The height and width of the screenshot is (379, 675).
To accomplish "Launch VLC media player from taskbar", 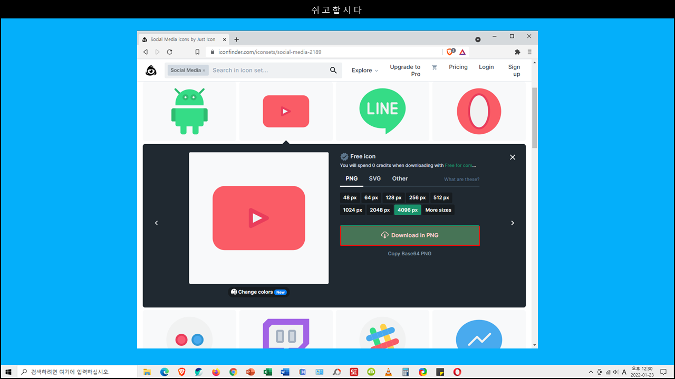I will click(388, 372).
